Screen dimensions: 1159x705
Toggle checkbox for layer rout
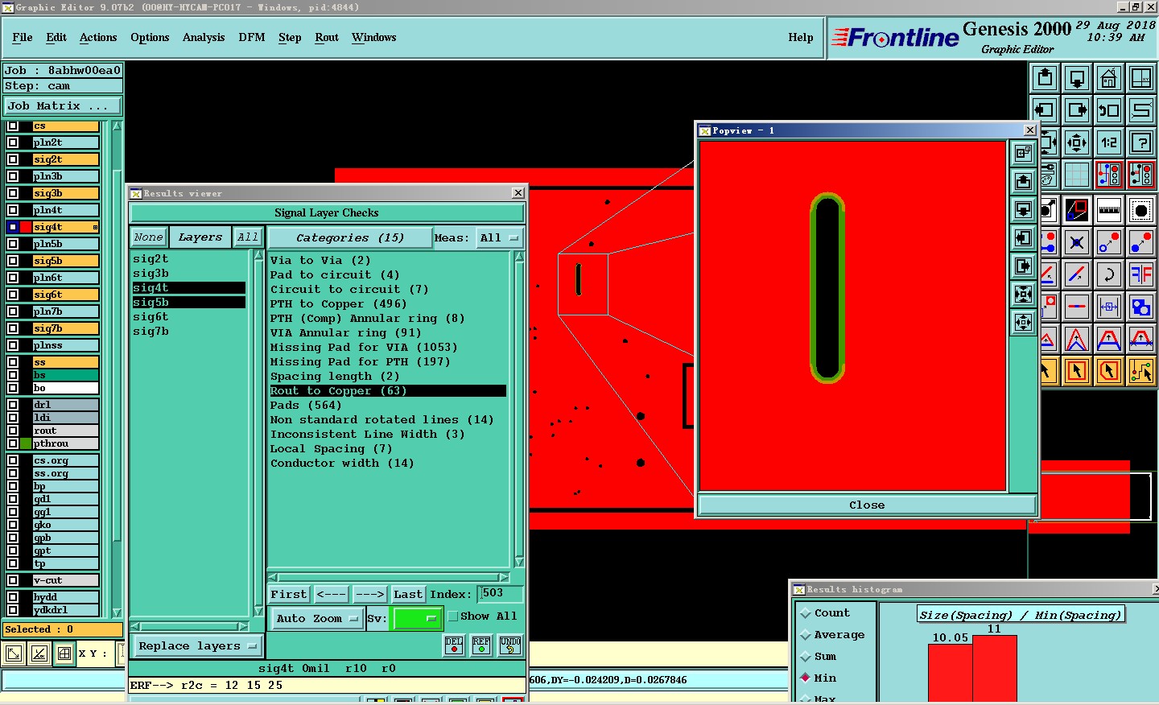coord(13,431)
